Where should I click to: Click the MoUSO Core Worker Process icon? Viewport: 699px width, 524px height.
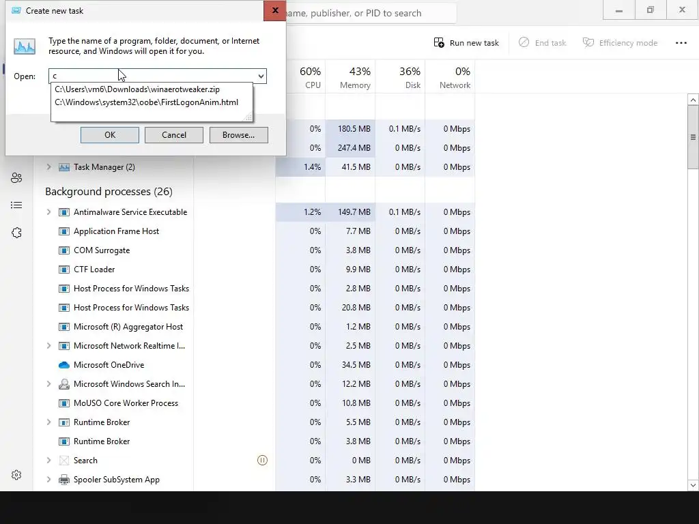64,403
